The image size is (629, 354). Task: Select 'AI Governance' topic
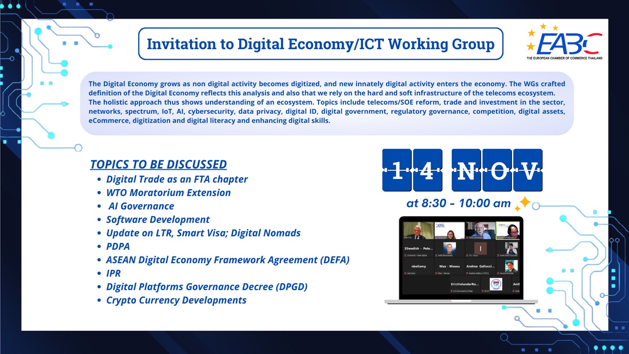[x=141, y=206]
